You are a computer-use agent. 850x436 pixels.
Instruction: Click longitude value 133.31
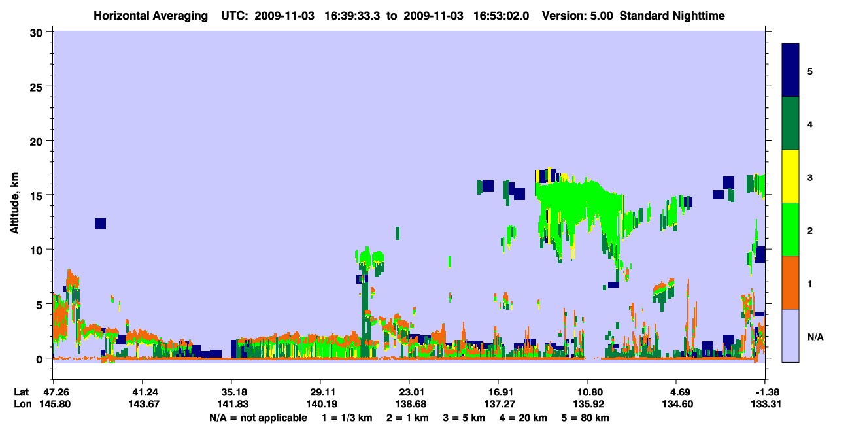[765, 404]
